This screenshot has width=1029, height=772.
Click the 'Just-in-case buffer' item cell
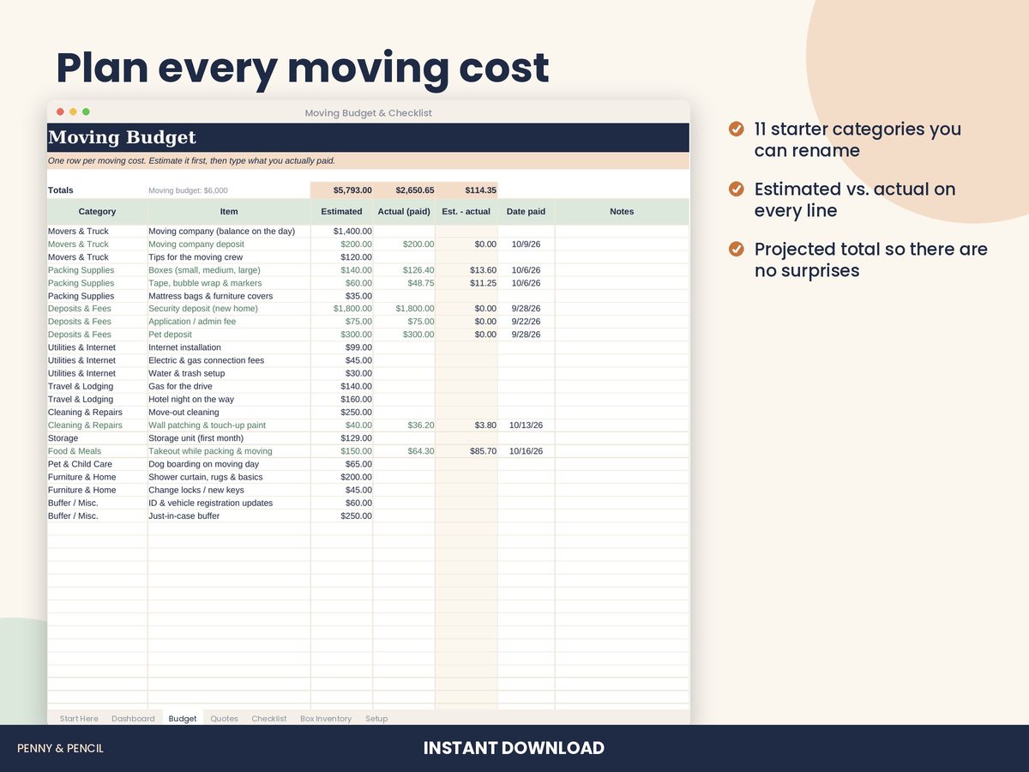tap(229, 516)
